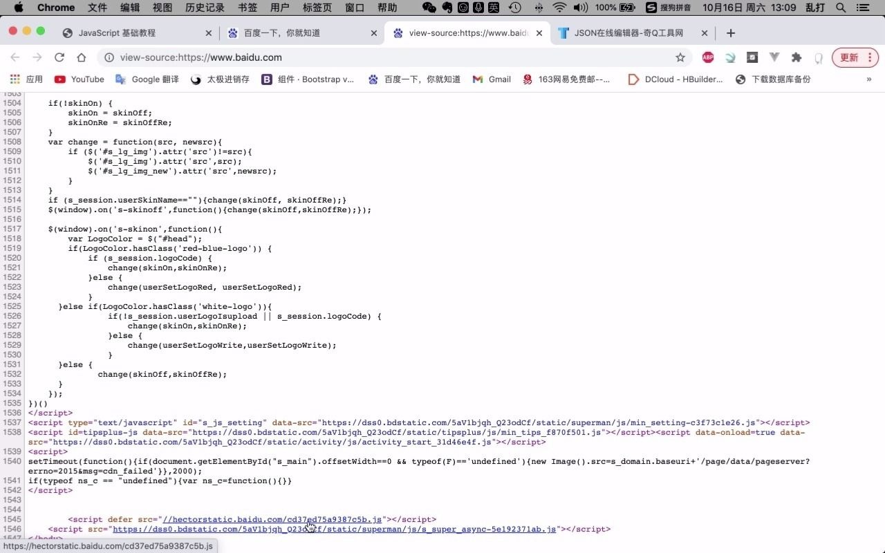
Task: Click the browser back arrow
Action: (15, 57)
